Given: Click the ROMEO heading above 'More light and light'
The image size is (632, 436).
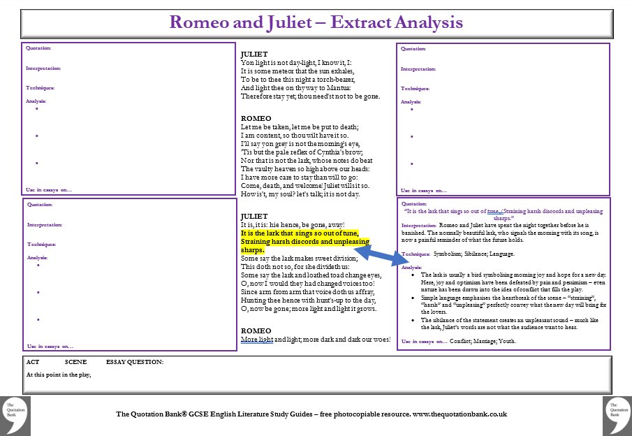Looking at the screenshot, I should [x=256, y=330].
